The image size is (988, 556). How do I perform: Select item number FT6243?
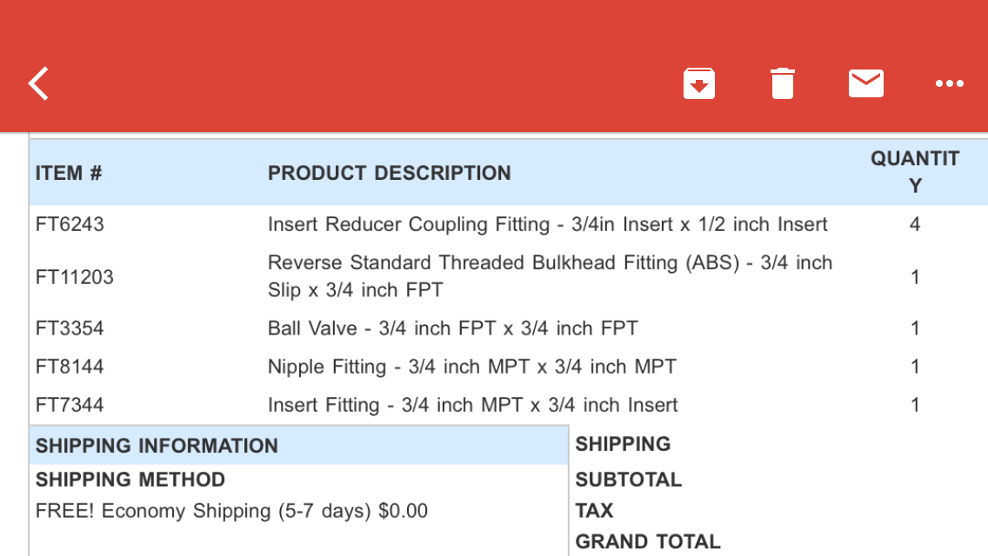coord(70,224)
